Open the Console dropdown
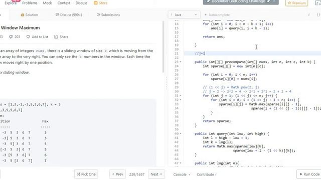Viewport: 321px width, 180px height. point(182,174)
